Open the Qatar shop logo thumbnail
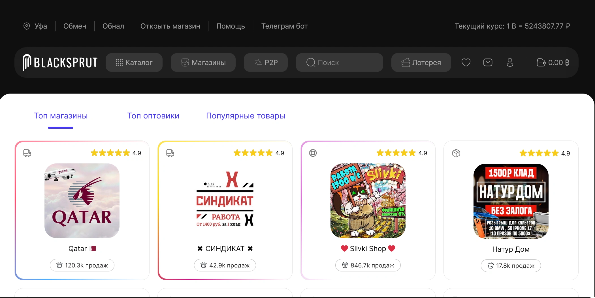Image resolution: width=595 pixels, height=298 pixels. coord(82,200)
